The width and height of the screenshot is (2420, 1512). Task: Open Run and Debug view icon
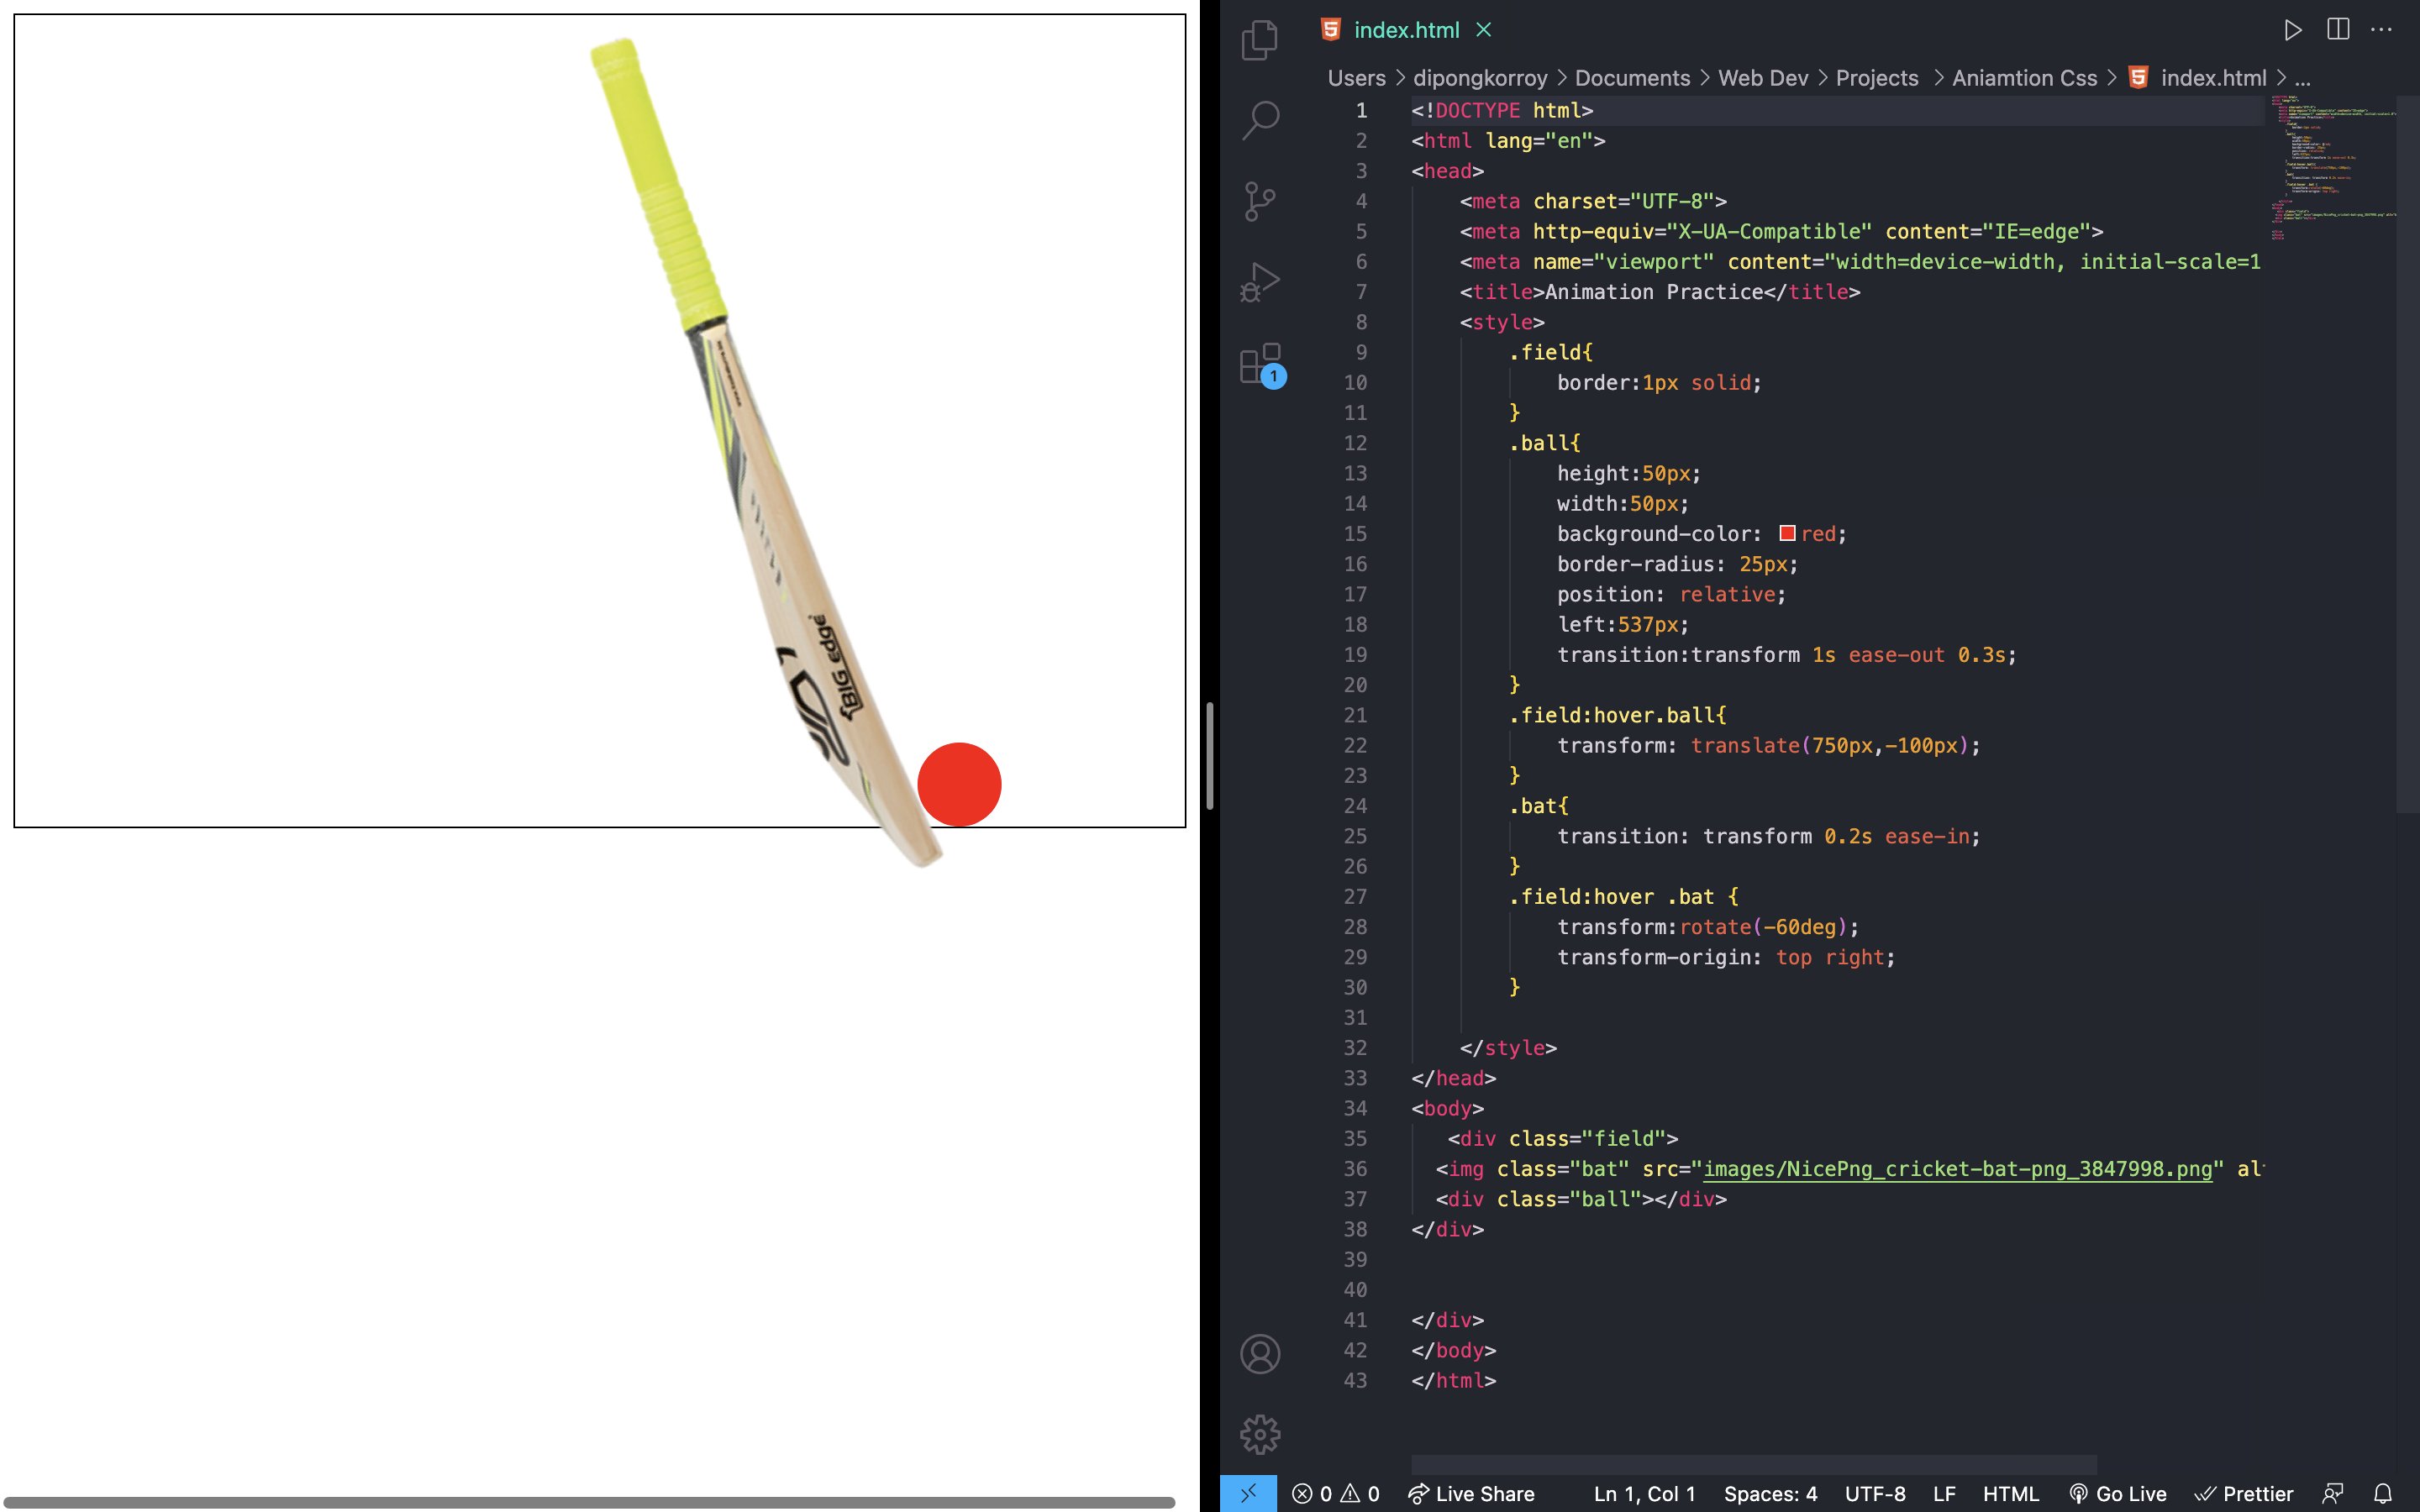pos(1259,282)
